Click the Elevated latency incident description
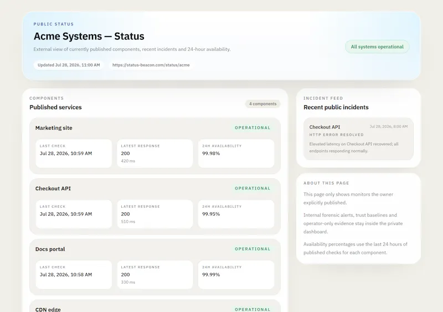This screenshot has height=312, width=443. click(354, 147)
